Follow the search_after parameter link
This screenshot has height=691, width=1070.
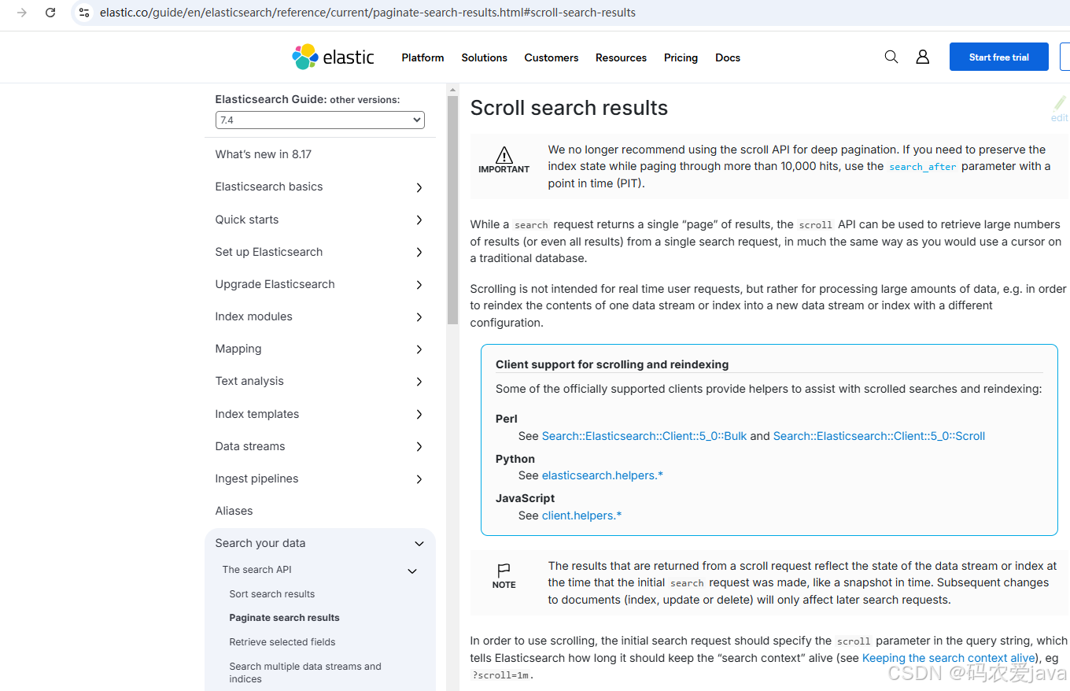coord(922,167)
